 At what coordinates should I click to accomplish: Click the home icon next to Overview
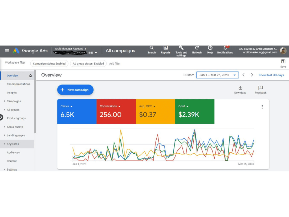tap(30, 76)
